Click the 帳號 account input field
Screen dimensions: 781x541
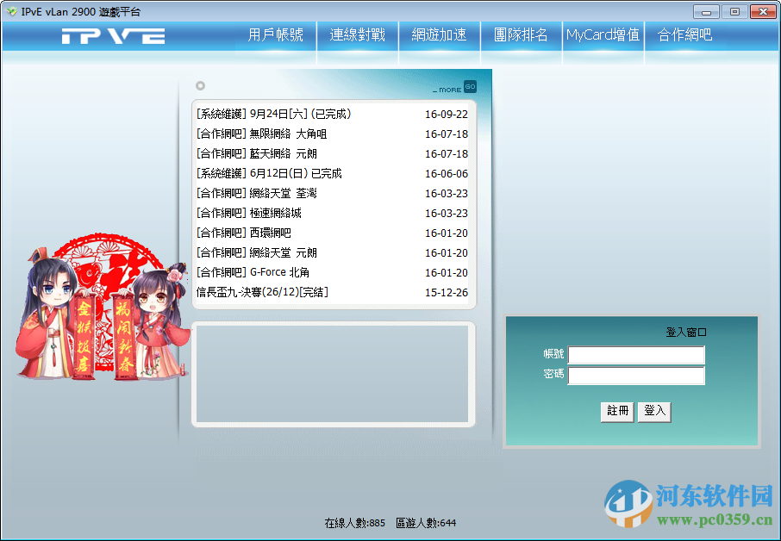636,355
